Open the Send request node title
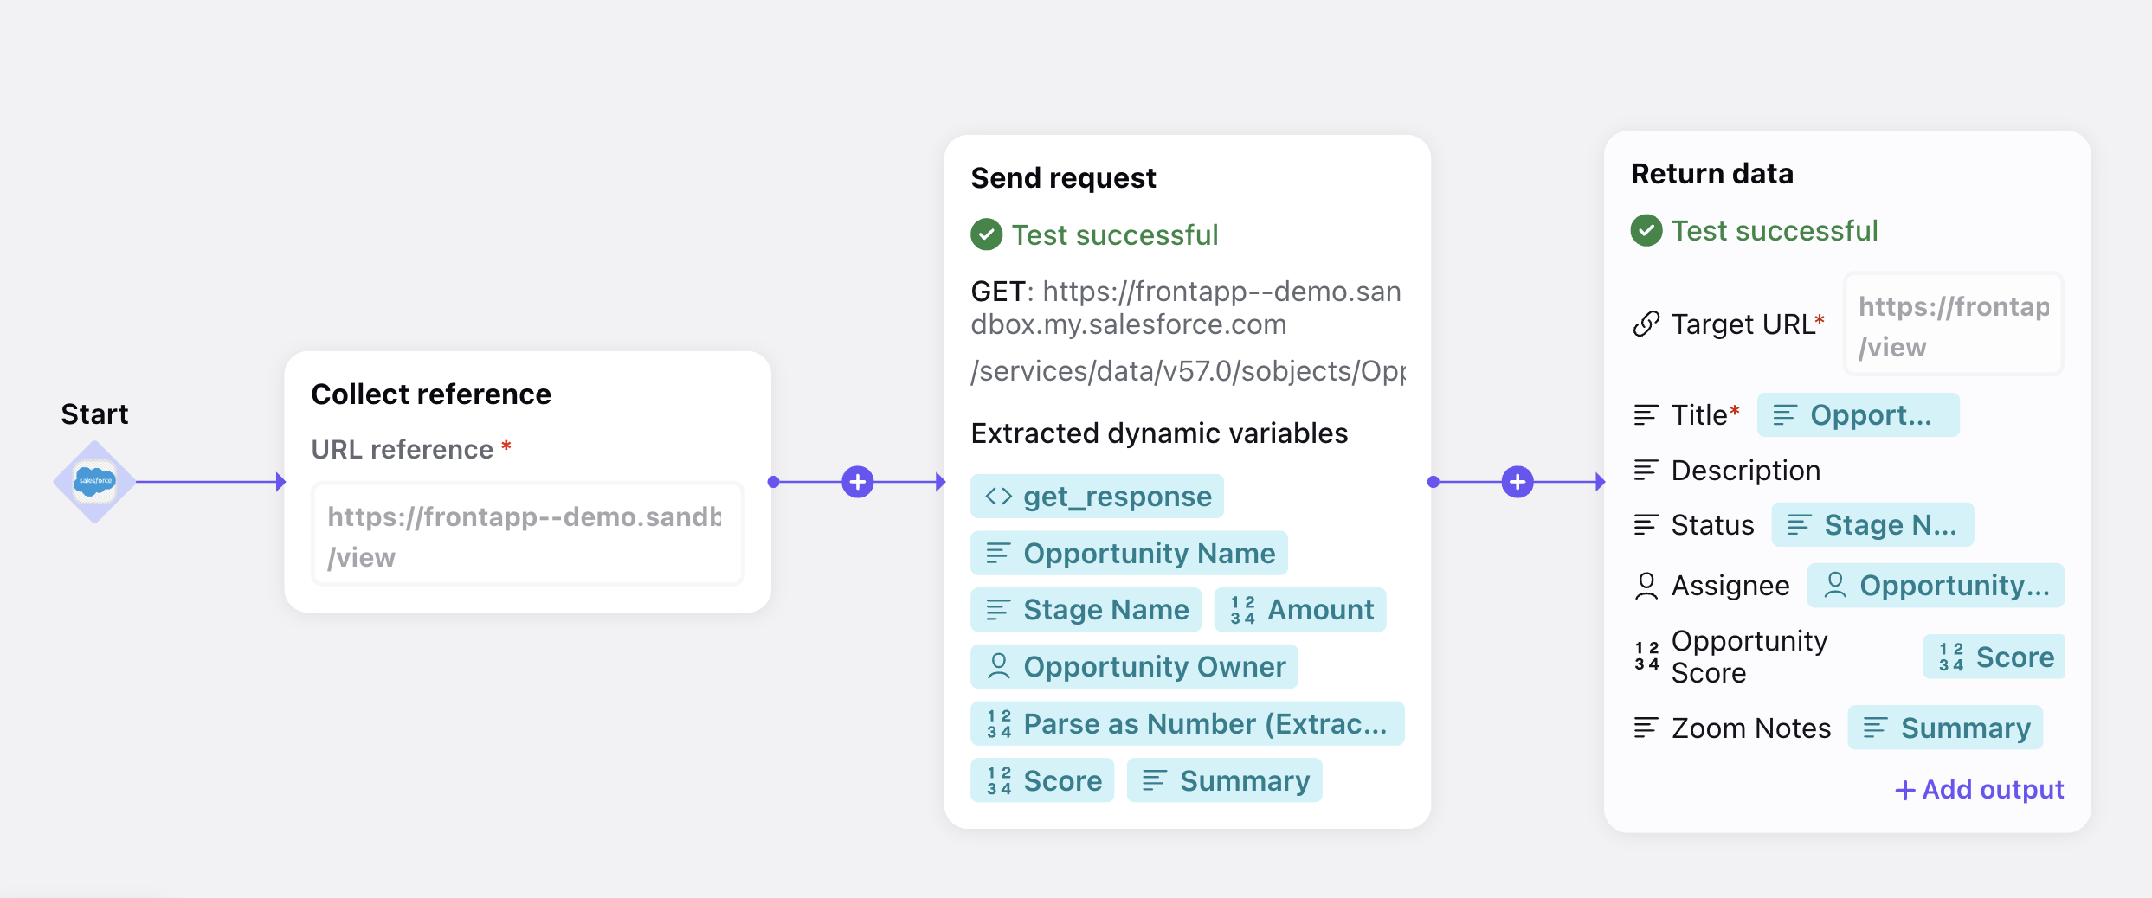The width and height of the screenshot is (2152, 898). [1063, 177]
